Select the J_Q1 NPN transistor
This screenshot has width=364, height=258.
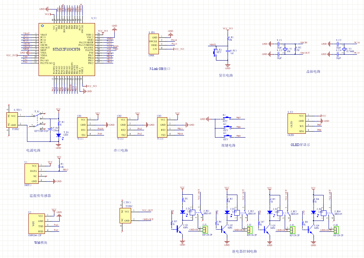click(x=180, y=229)
